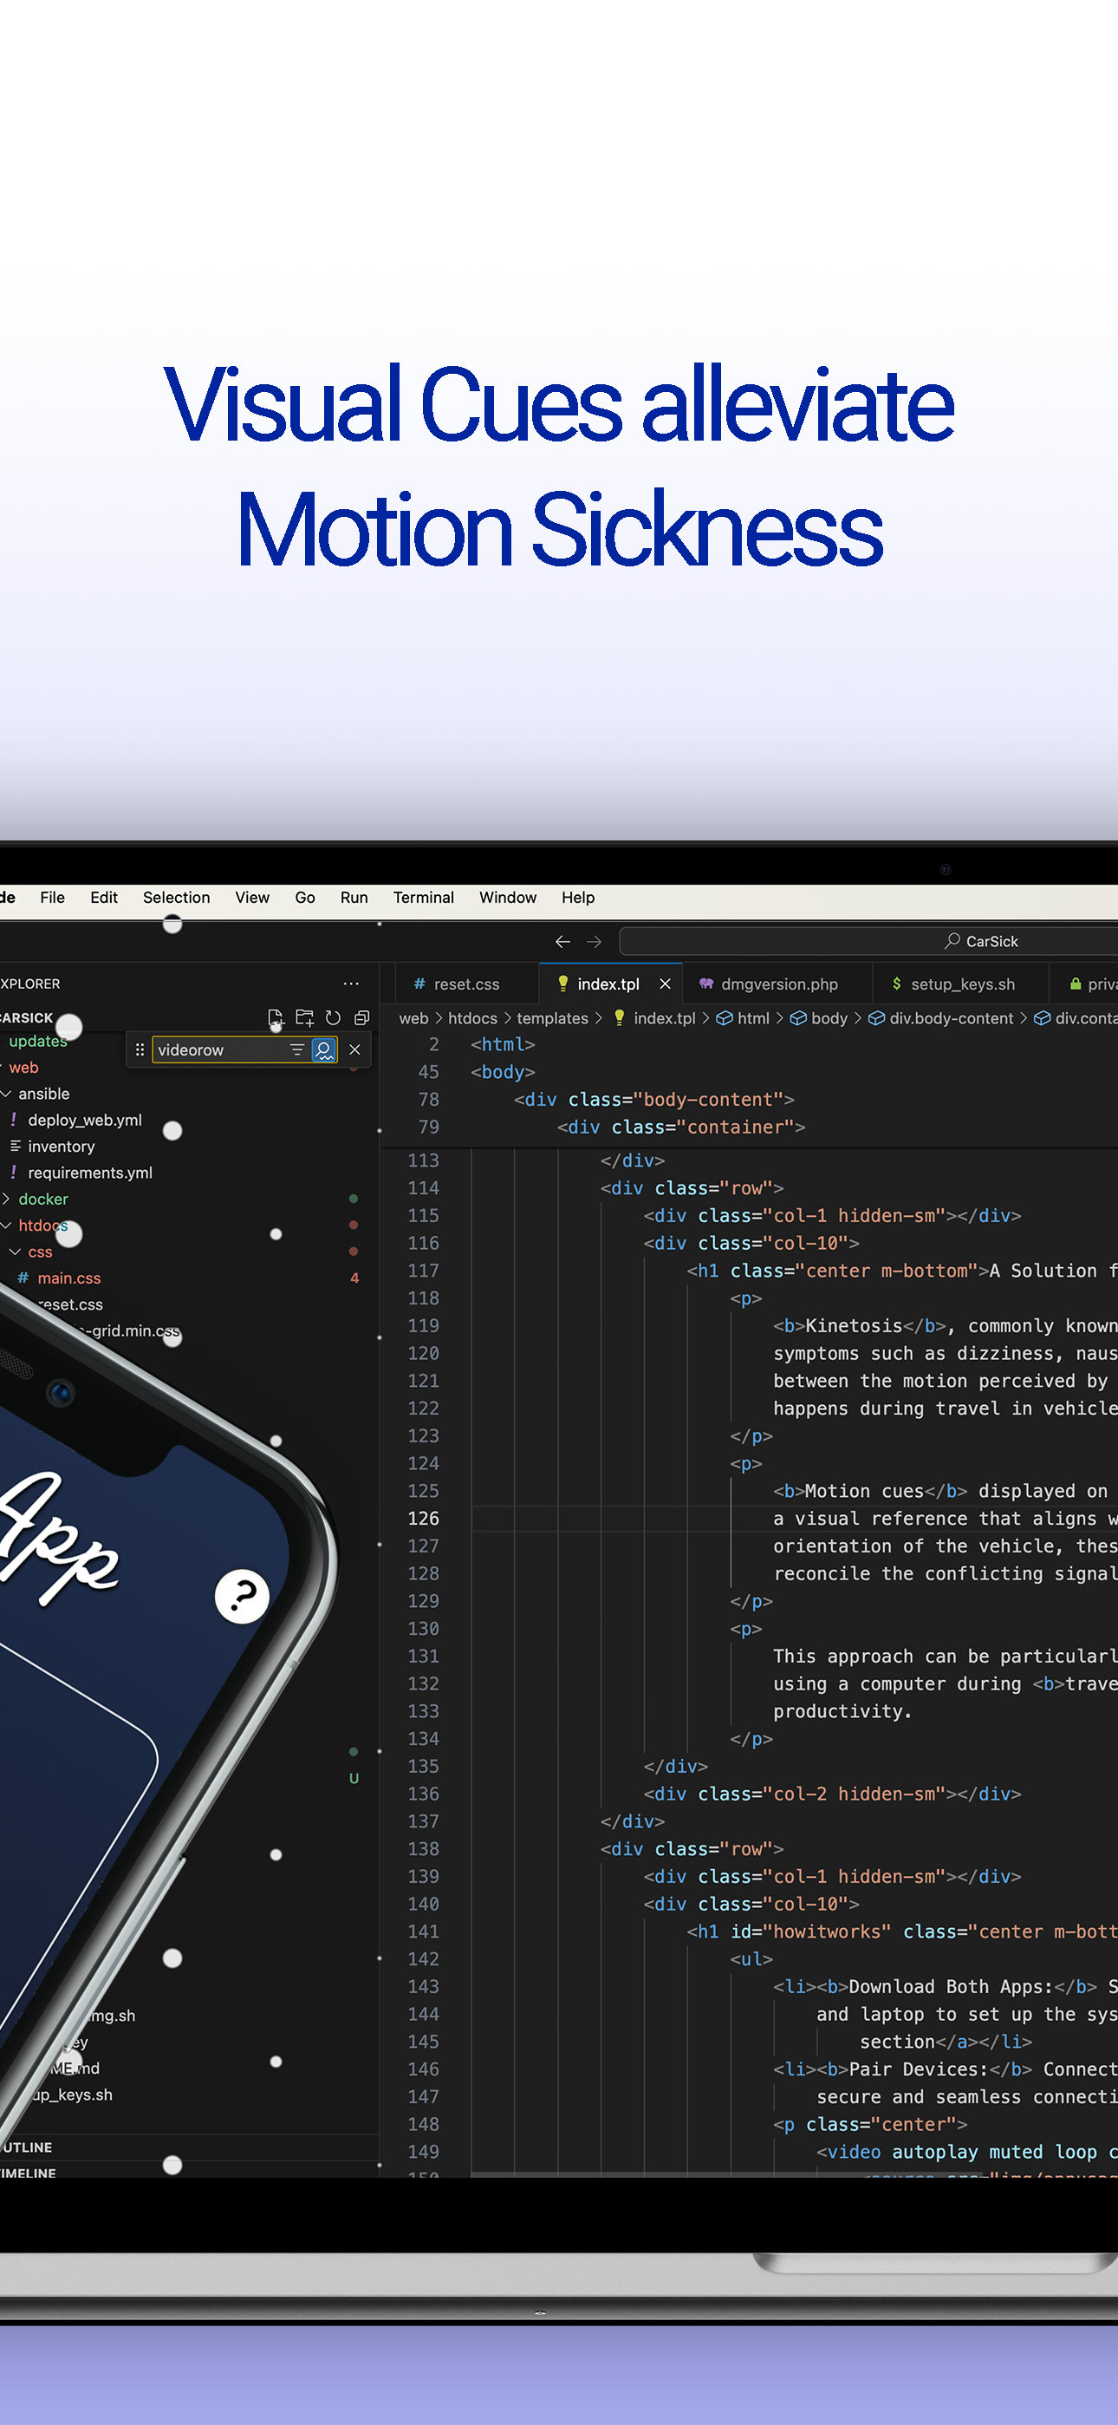
Task: Click the video autoplay muted line 149
Action: click(x=966, y=2152)
